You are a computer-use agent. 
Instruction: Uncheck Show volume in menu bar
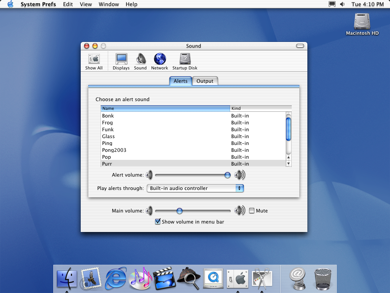coord(158,222)
